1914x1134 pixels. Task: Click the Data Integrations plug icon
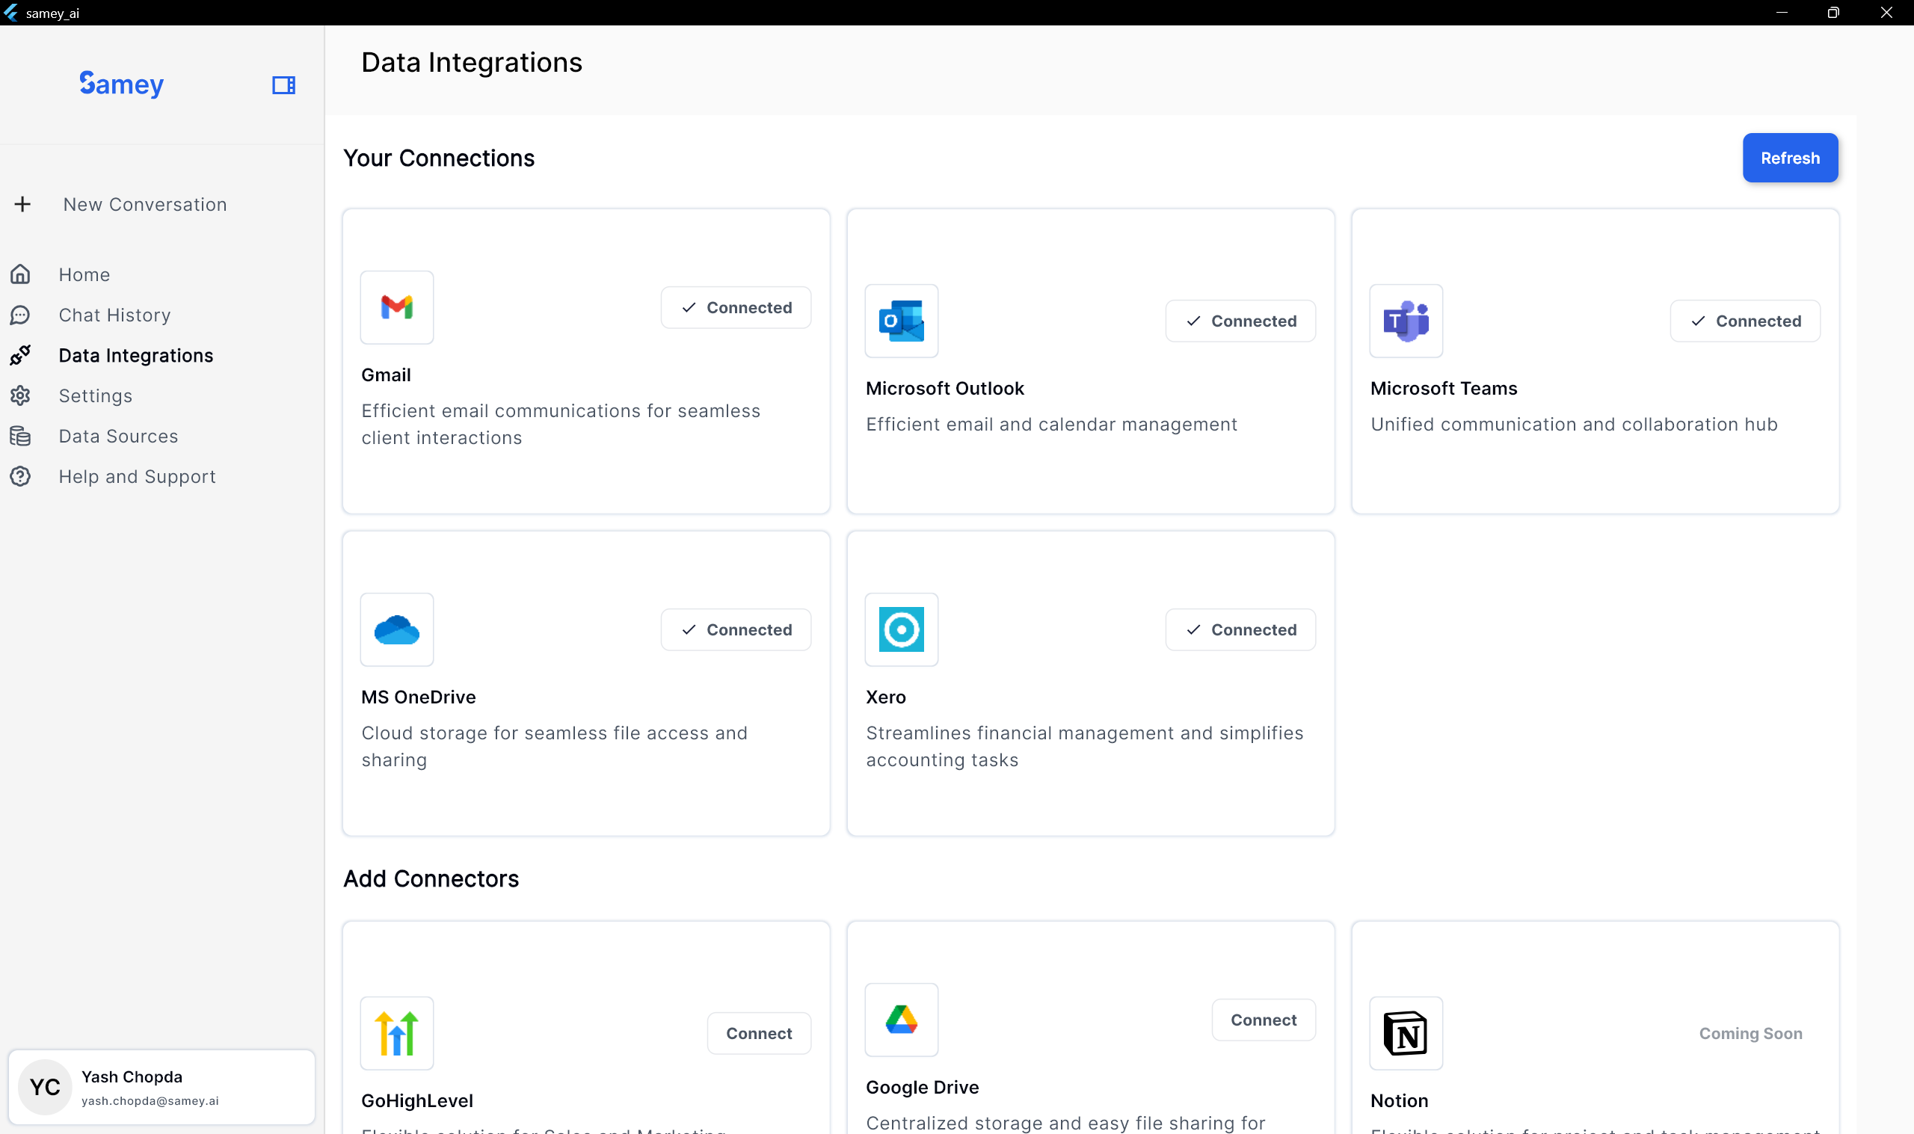(21, 355)
